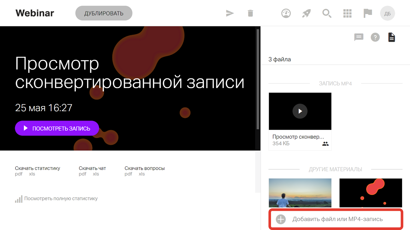Click ПОСМОТРЕТЬ ЗАПИСЬ button

pos(57,128)
